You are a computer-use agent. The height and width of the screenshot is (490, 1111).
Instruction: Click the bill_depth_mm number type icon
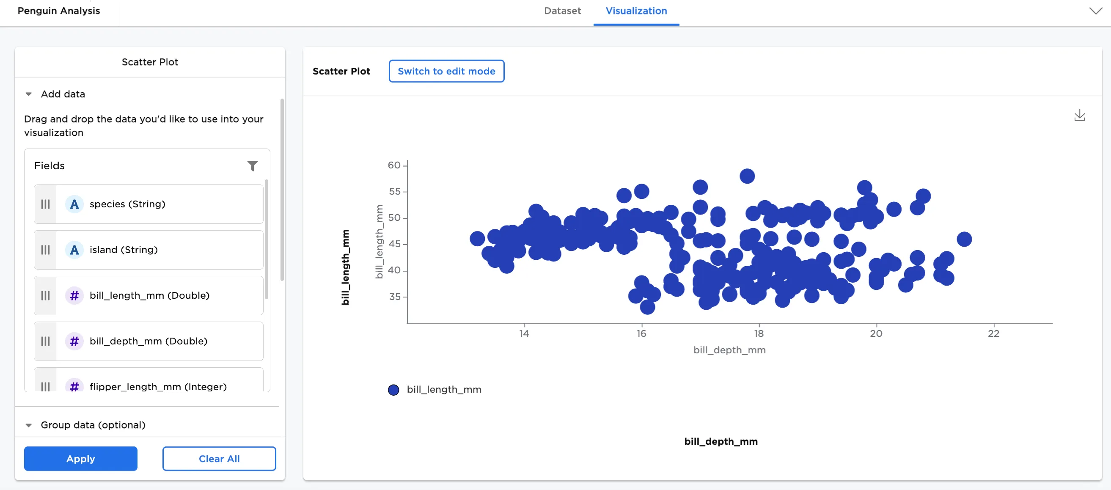click(x=74, y=341)
